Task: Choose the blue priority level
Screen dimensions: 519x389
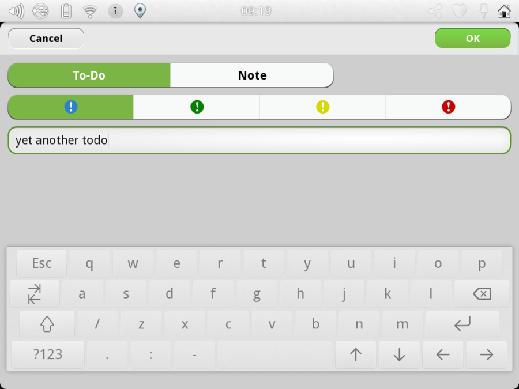Action: pos(71,107)
